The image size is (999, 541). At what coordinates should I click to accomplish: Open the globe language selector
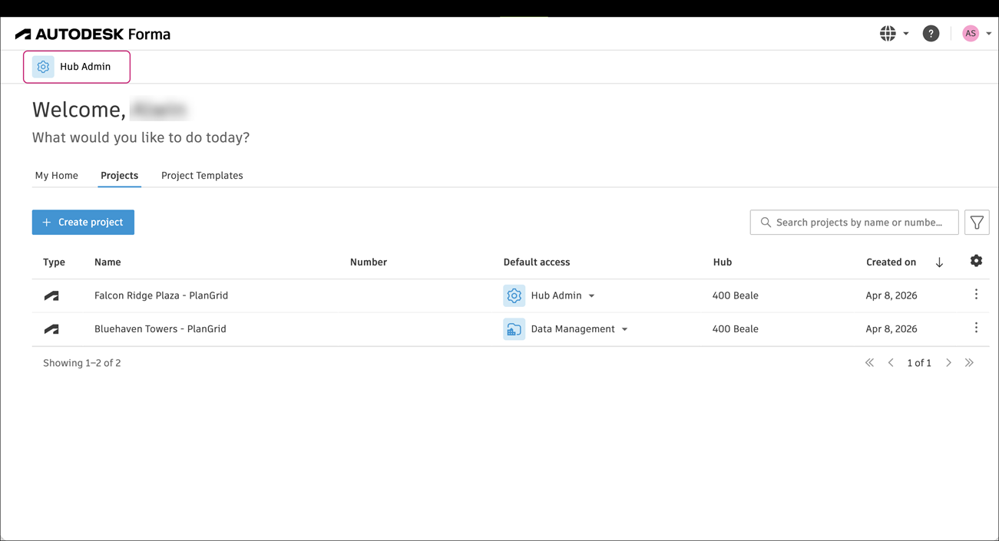click(x=888, y=34)
